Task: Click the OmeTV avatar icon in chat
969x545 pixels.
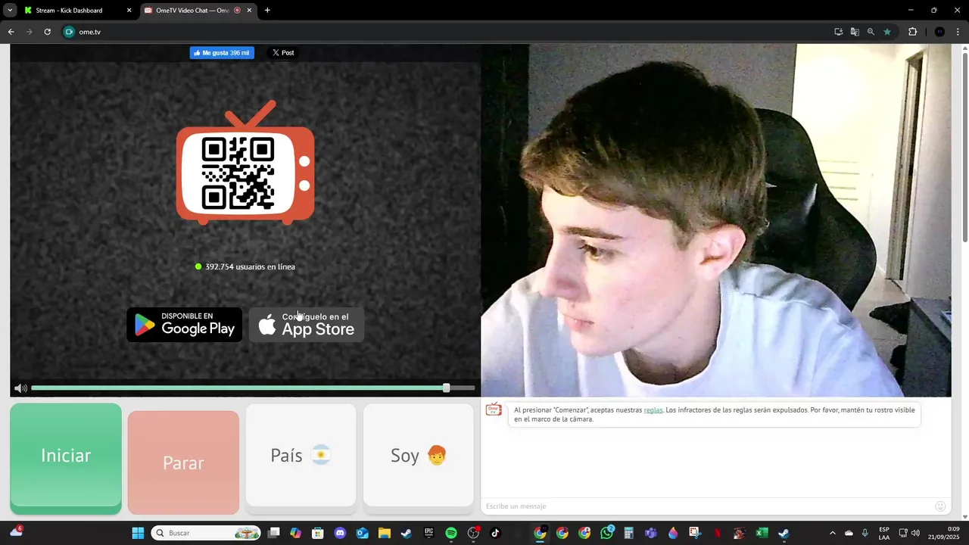Action: point(494,410)
